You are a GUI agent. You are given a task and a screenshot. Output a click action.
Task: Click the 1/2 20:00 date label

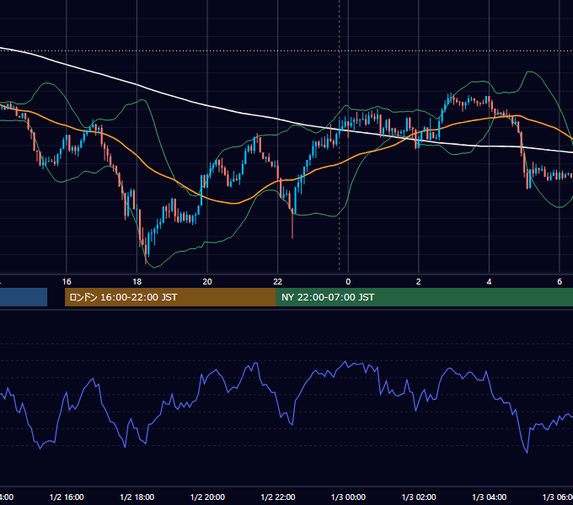207,497
